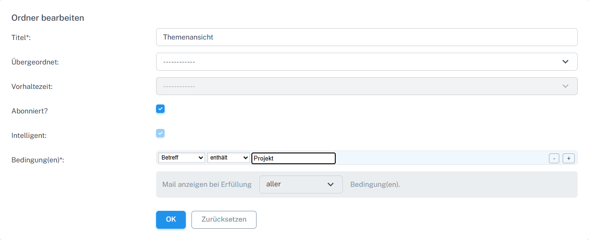589x240 pixels.
Task: Click the Zurücksetzen button
Action: tap(224, 220)
